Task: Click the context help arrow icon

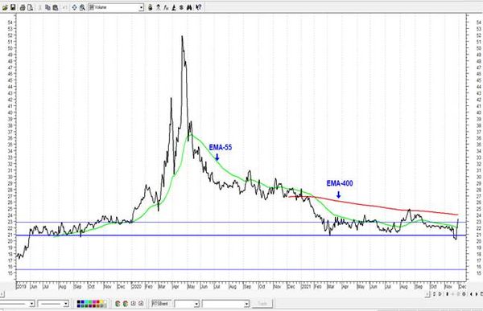Action: (x=198, y=7)
